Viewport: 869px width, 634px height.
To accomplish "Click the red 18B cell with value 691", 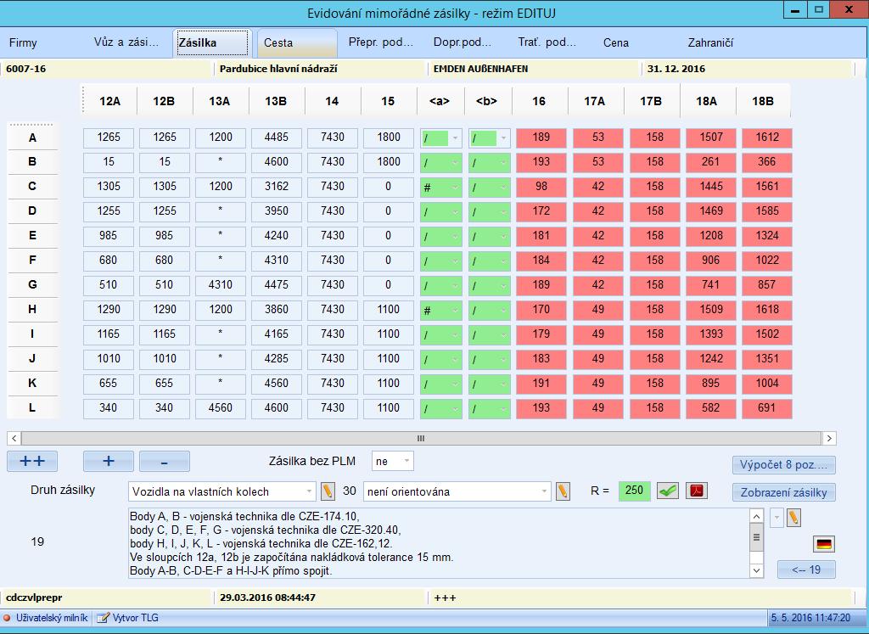I will pyautogui.click(x=767, y=408).
